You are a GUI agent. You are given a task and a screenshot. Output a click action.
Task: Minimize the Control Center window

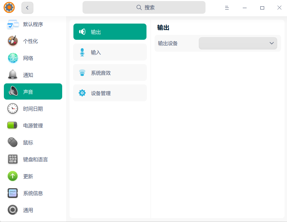point(244,8)
